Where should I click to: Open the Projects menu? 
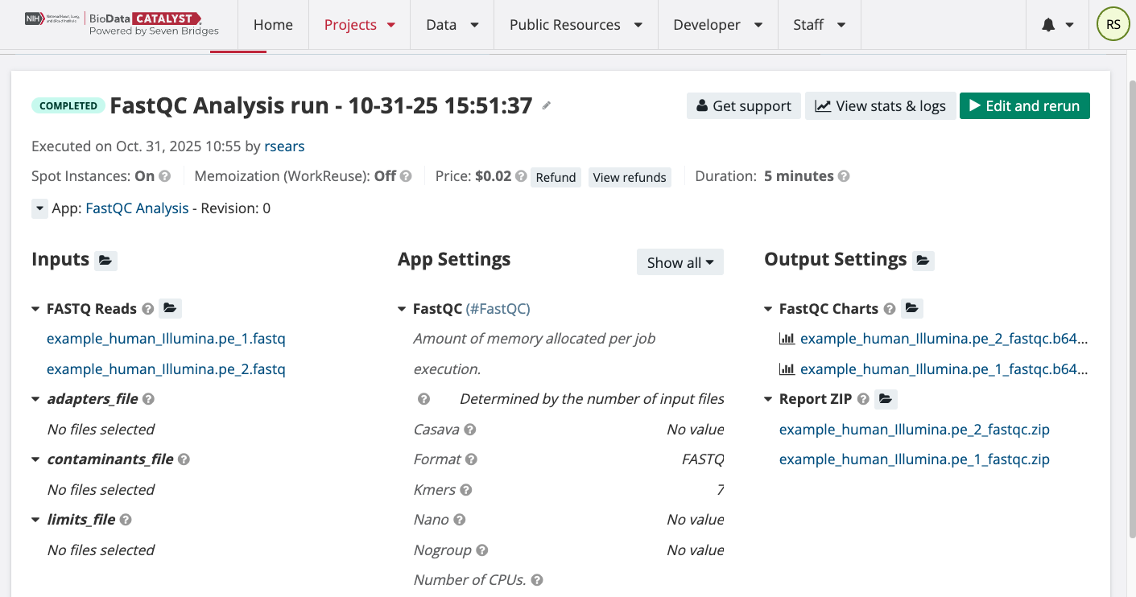tap(359, 25)
